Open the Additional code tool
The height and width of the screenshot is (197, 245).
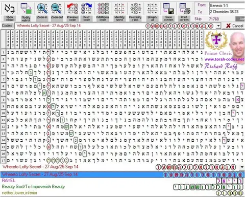coord(103,9)
